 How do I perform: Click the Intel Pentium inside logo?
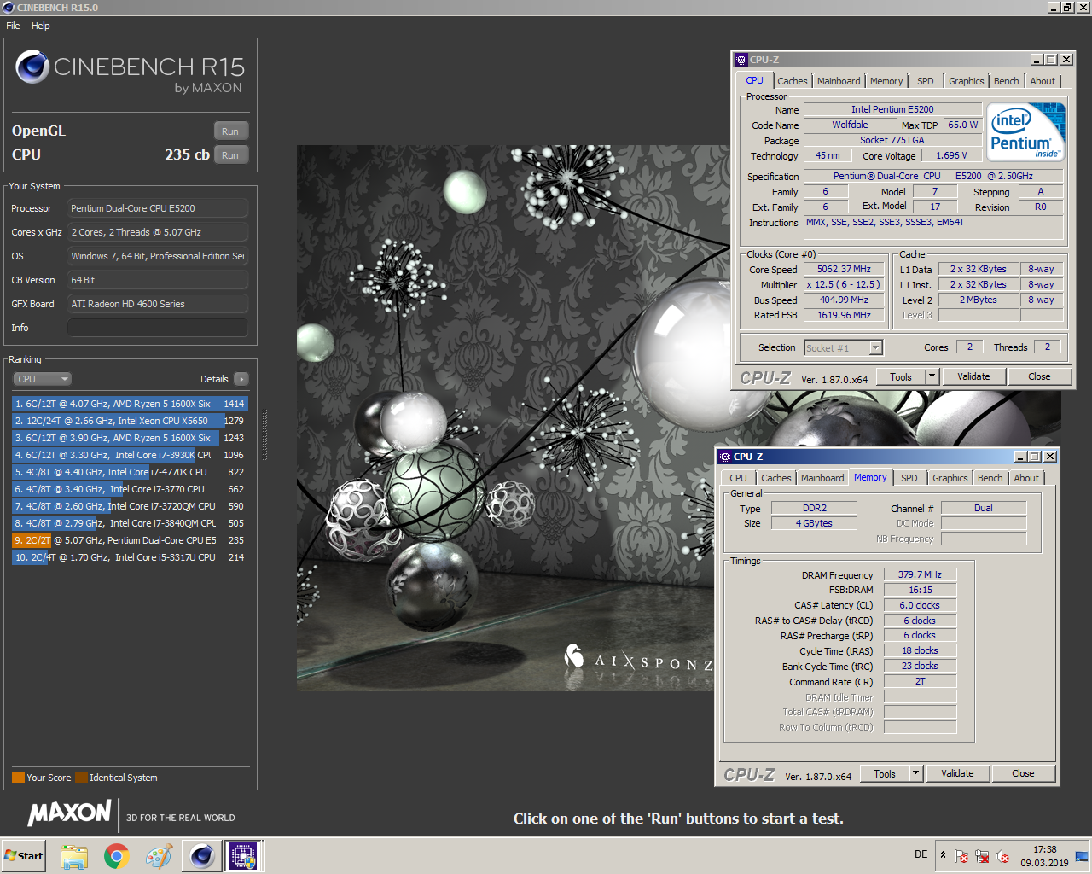click(1026, 131)
